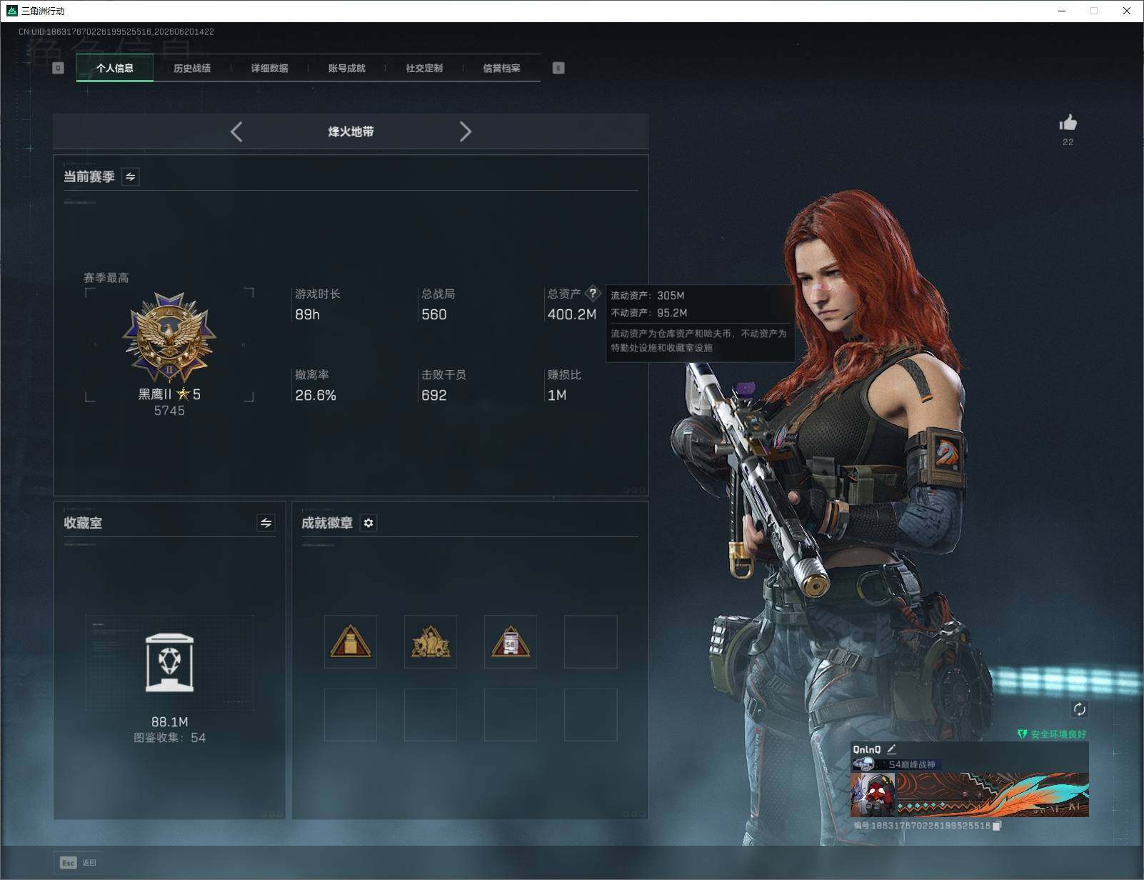Click the 烽火地带 mode title

coord(351,131)
